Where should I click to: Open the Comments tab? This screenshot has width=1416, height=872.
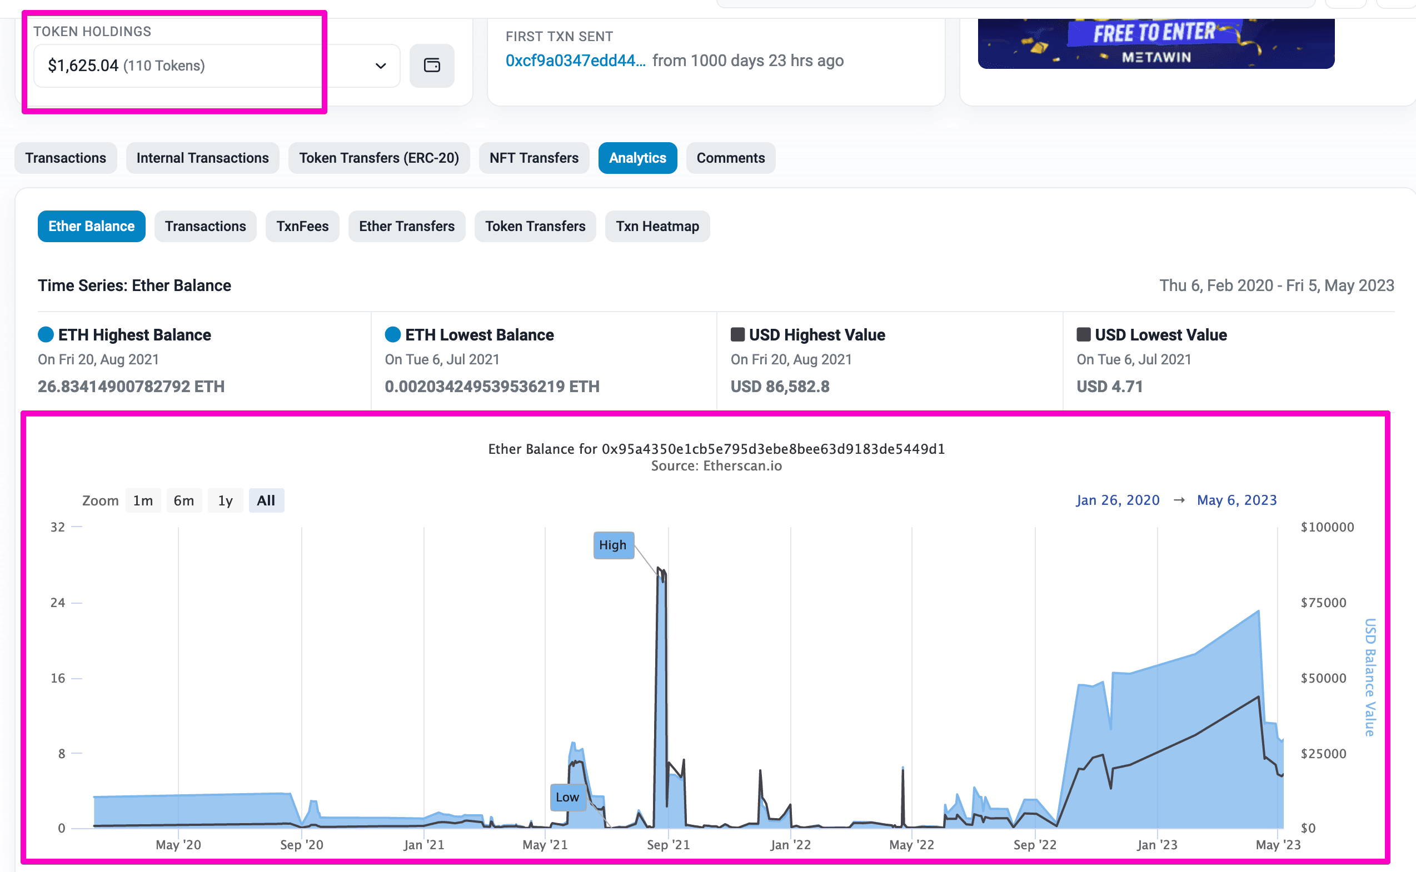click(x=730, y=157)
